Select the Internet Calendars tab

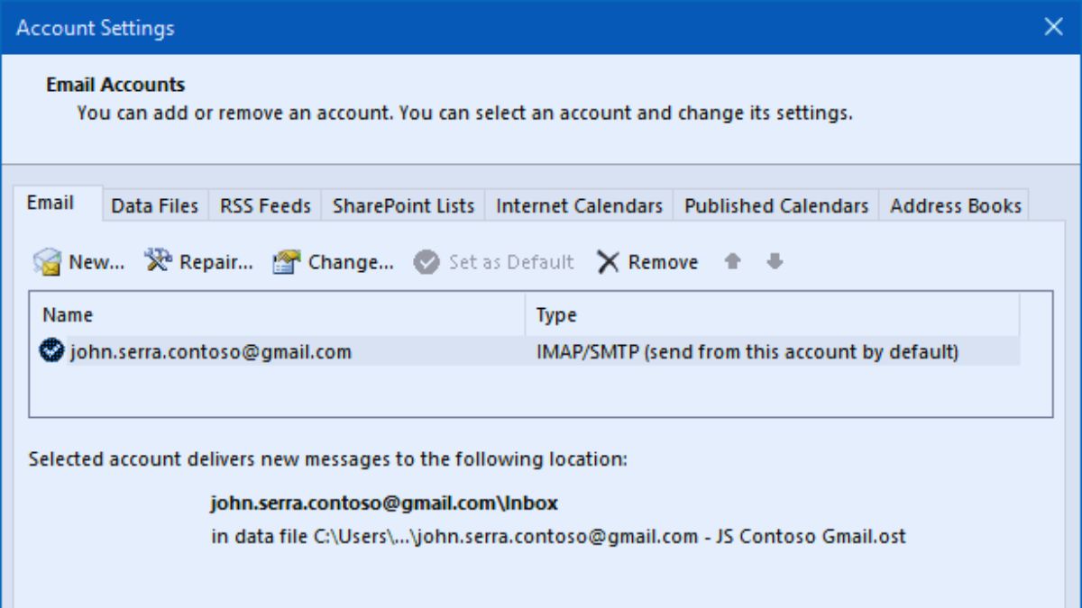pyautogui.click(x=579, y=206)
